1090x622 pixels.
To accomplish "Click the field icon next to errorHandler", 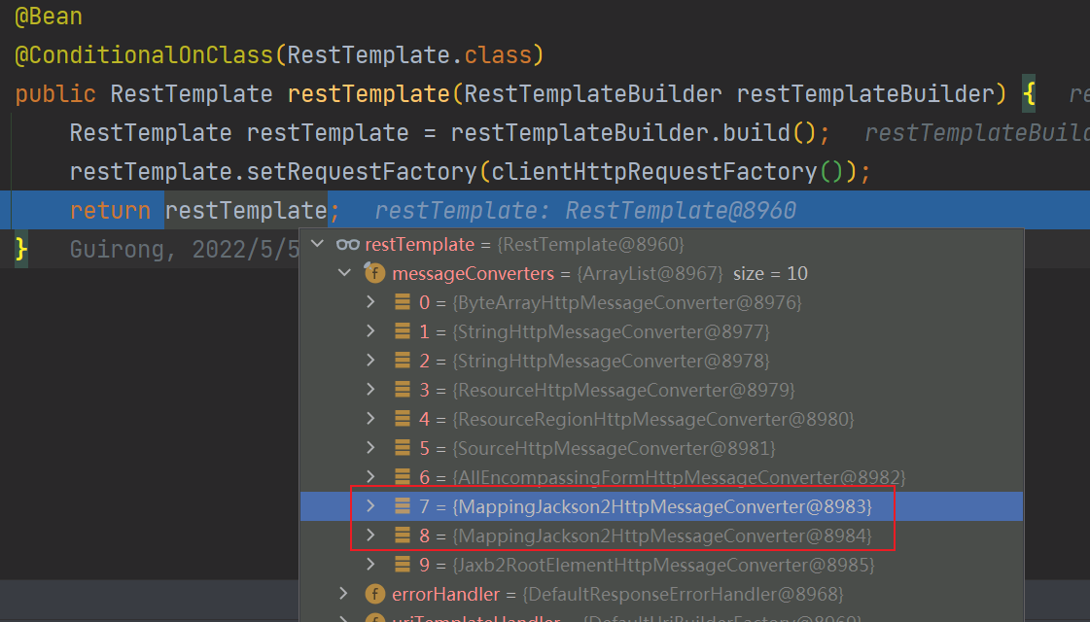I will [x=374, y=594].
